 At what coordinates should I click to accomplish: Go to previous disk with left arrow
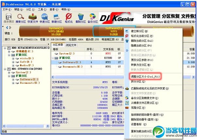coord(7,27)
